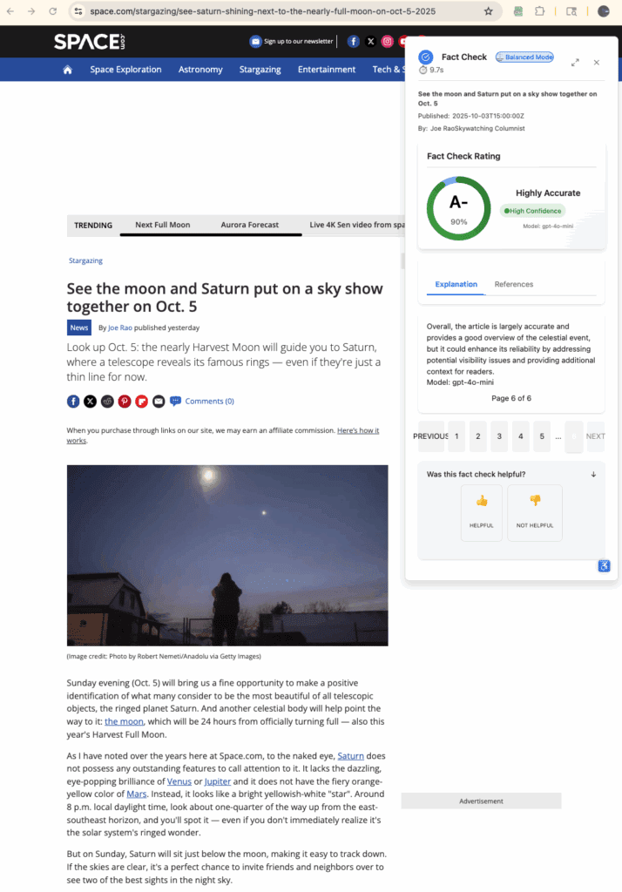
Task: Click the A- rating circular gauge
Action: point(458,209)
